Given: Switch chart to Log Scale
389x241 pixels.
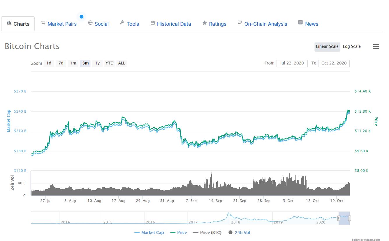Looking at the screenshot, I should click(352, 47).
